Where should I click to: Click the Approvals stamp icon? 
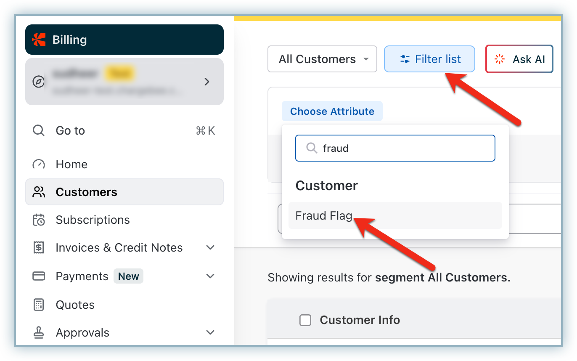[x=38, y=332]
